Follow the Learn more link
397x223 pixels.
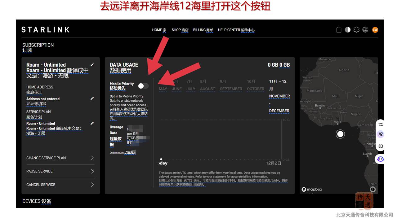tap(123, 152)
